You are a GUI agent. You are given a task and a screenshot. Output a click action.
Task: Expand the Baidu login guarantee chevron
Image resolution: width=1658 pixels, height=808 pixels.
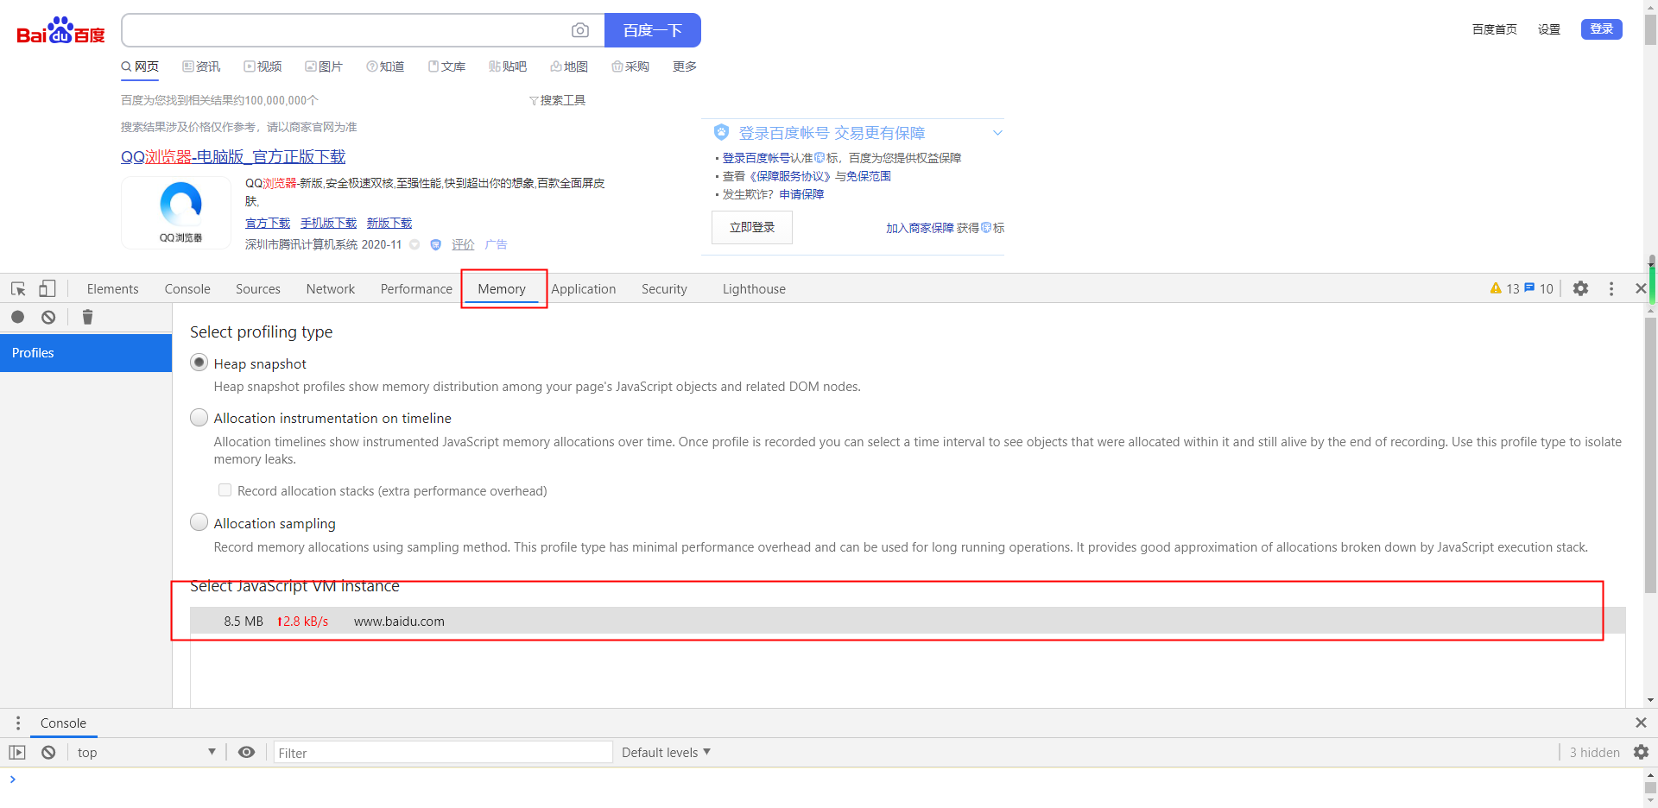(997, 133)
